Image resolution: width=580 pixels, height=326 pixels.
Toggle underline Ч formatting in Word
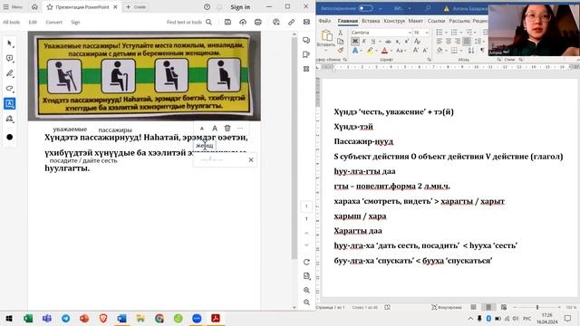coord(372,42)
